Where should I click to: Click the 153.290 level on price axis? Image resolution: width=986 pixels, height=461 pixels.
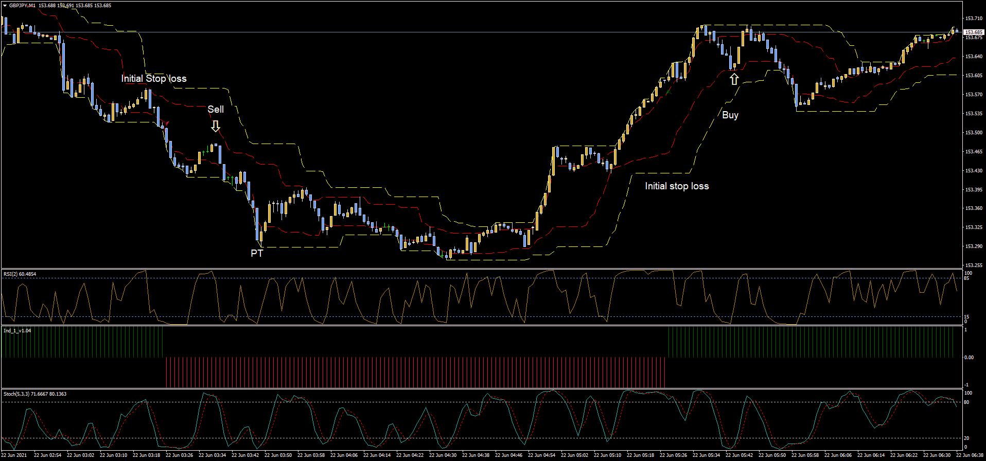point(973,246)
